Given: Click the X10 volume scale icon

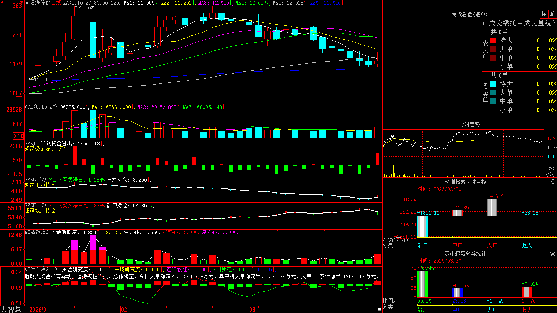Looking at the screenshot, I should coord(19,136).
